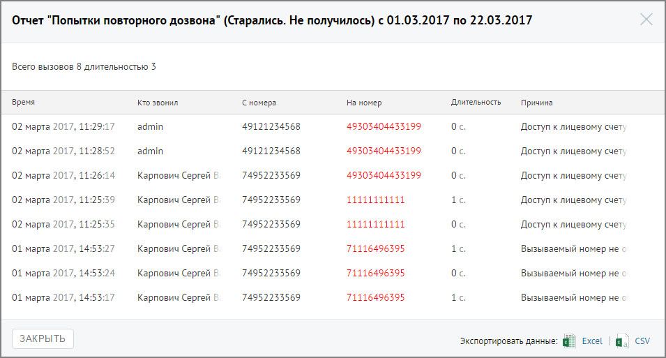Click admin caller in the 11:29:17 row
The height and width of the screenshot is (358, 666).
(150, 127)
